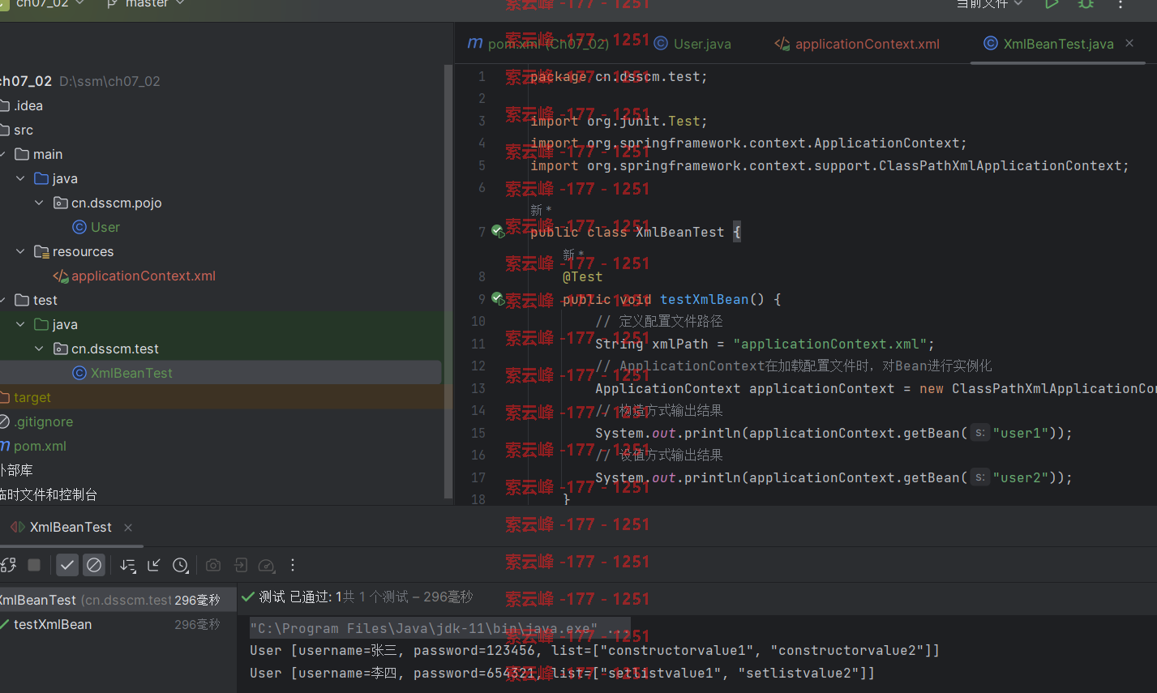Open the top toolbar kebab menu
The width and height of the screenshot is (1157, 693).
point(1121,4)
